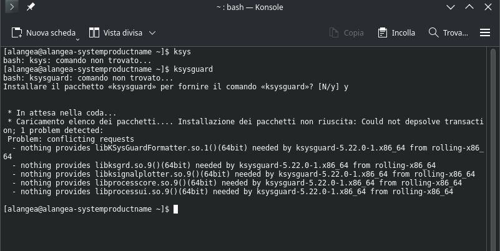Toggle the pin icon in the title bar
The width and height of the screenshot is (500, 251).
(30, 7)
